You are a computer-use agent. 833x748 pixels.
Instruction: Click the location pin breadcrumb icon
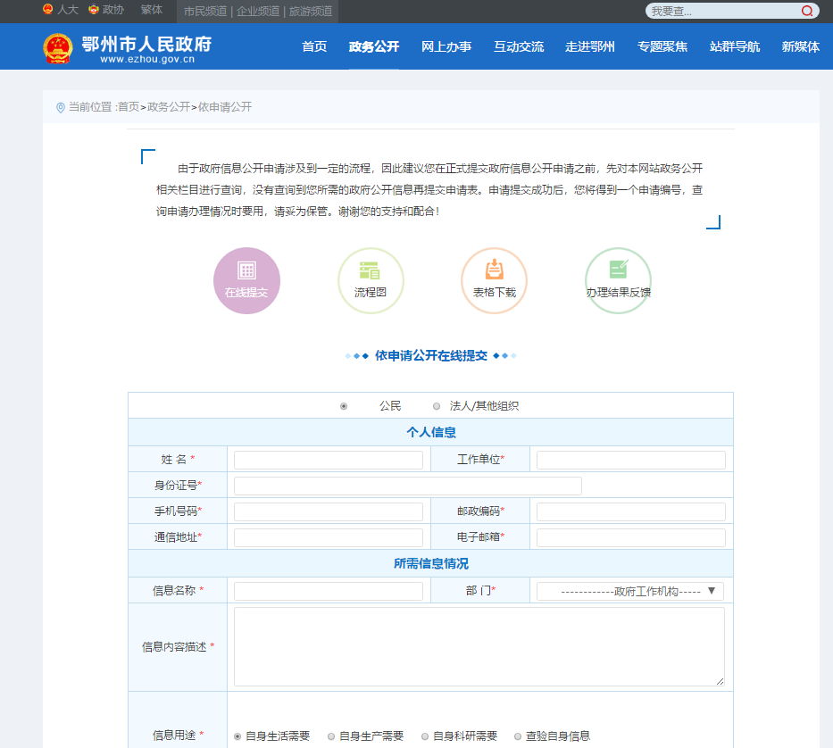coord(61,107)
